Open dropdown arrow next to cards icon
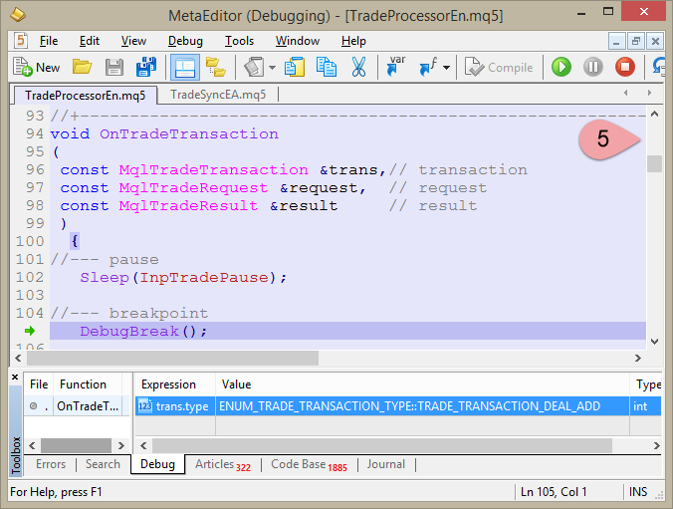673x509 pixels. coord(272,68)
